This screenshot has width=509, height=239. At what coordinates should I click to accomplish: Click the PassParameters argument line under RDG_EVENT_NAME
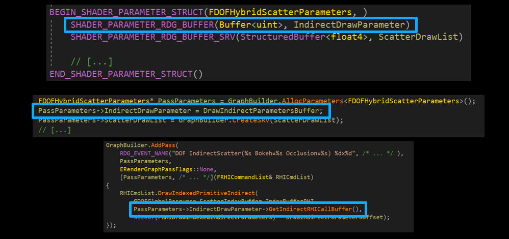[x=146, y=161]
